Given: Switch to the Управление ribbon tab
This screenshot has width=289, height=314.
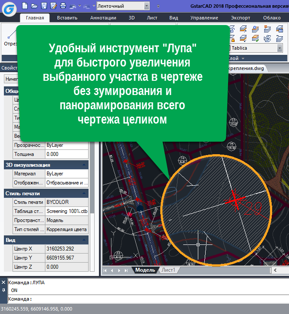Looking at the screenshot, I should coord(204,18).
